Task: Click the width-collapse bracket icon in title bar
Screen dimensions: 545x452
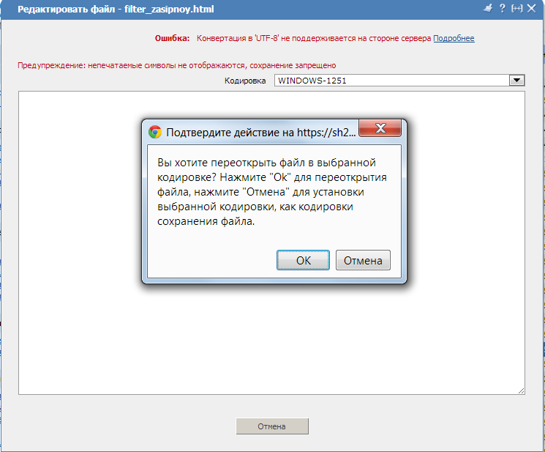Action: click(x=517, y=8)
